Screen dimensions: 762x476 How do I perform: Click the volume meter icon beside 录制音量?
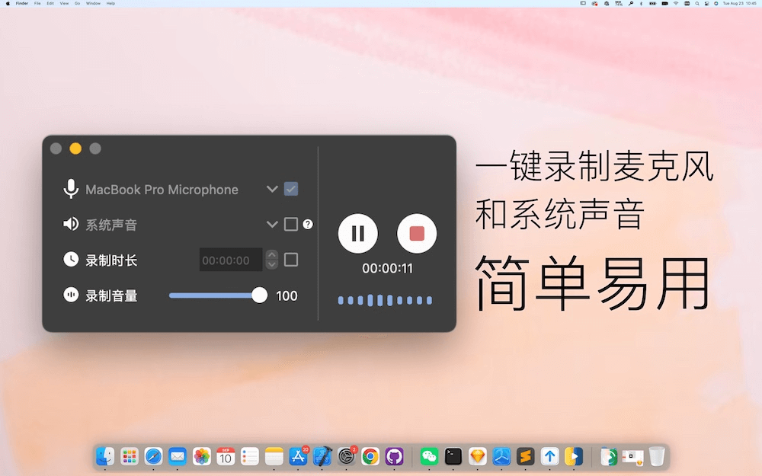pyautogui.click(x=70, y=296)
